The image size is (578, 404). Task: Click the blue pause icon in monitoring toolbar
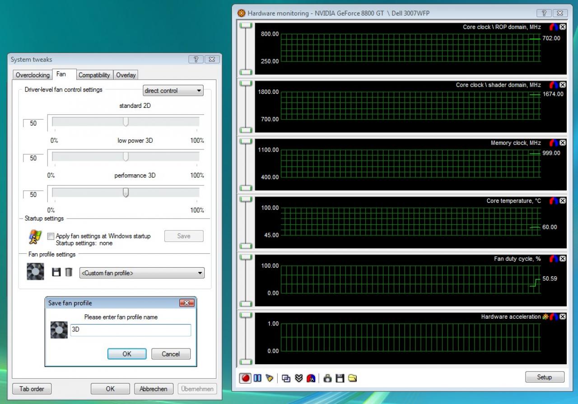click(257, 378)
